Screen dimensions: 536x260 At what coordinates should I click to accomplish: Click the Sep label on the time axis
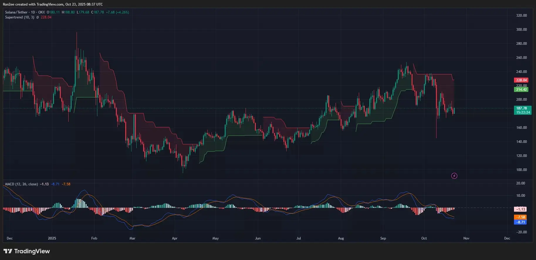pyautogui.click(x=383, y=238)
